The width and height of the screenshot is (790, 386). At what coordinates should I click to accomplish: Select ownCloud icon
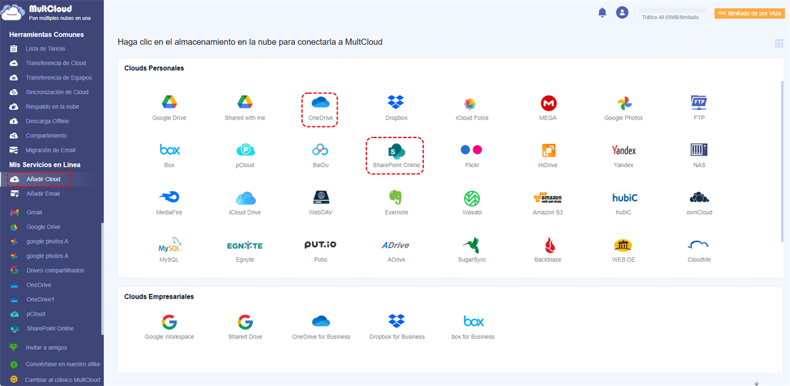[698, 197]
